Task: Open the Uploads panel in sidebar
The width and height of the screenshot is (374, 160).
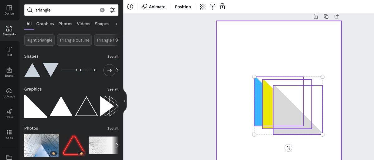Action: click(x=9, y=93)
